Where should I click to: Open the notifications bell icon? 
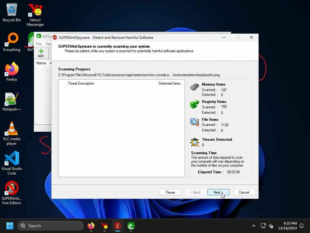click(x=302, y=226)
